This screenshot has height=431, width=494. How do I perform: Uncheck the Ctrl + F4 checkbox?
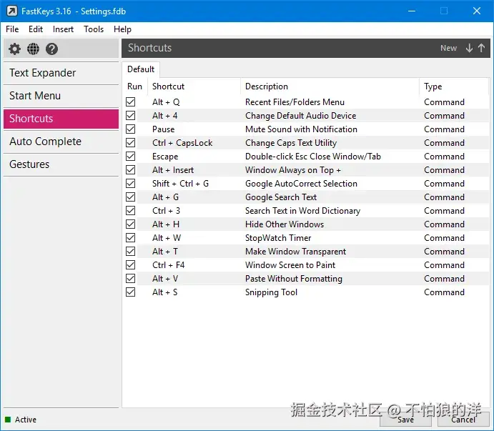tap(130, 264)
